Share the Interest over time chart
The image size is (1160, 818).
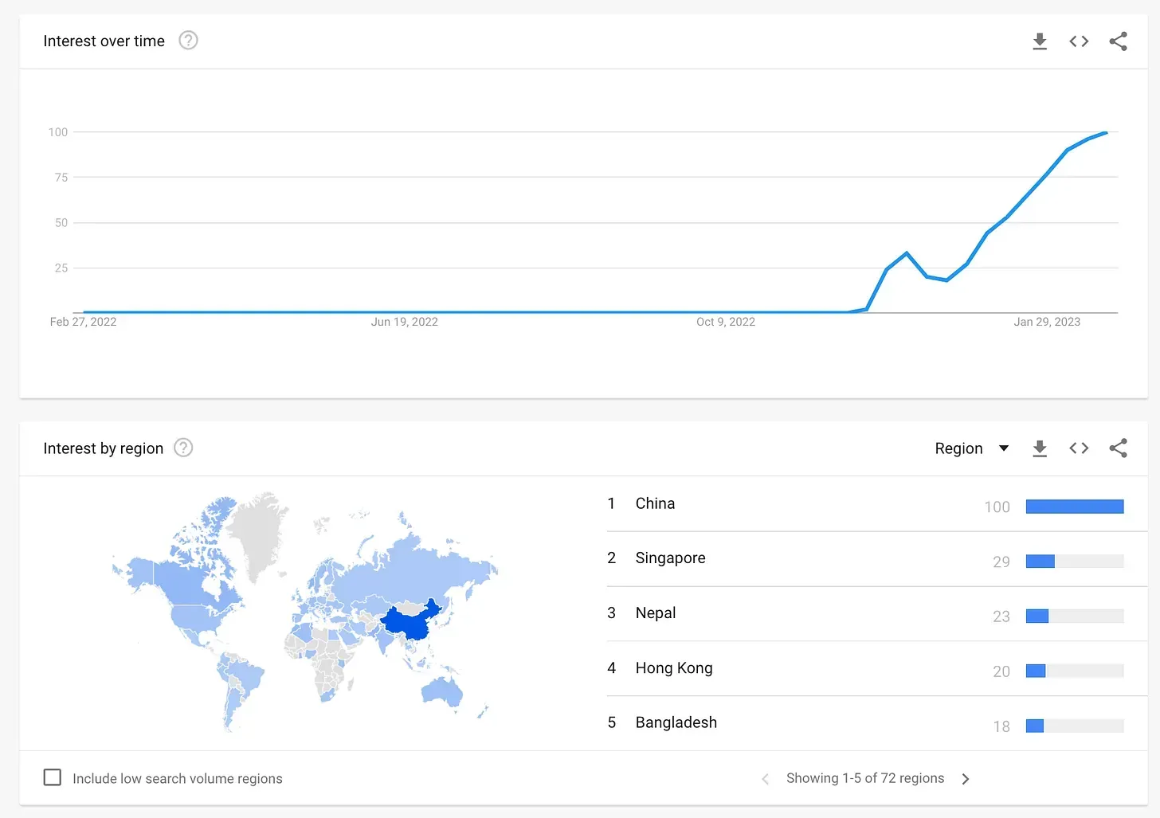[x=1118, y=41]
